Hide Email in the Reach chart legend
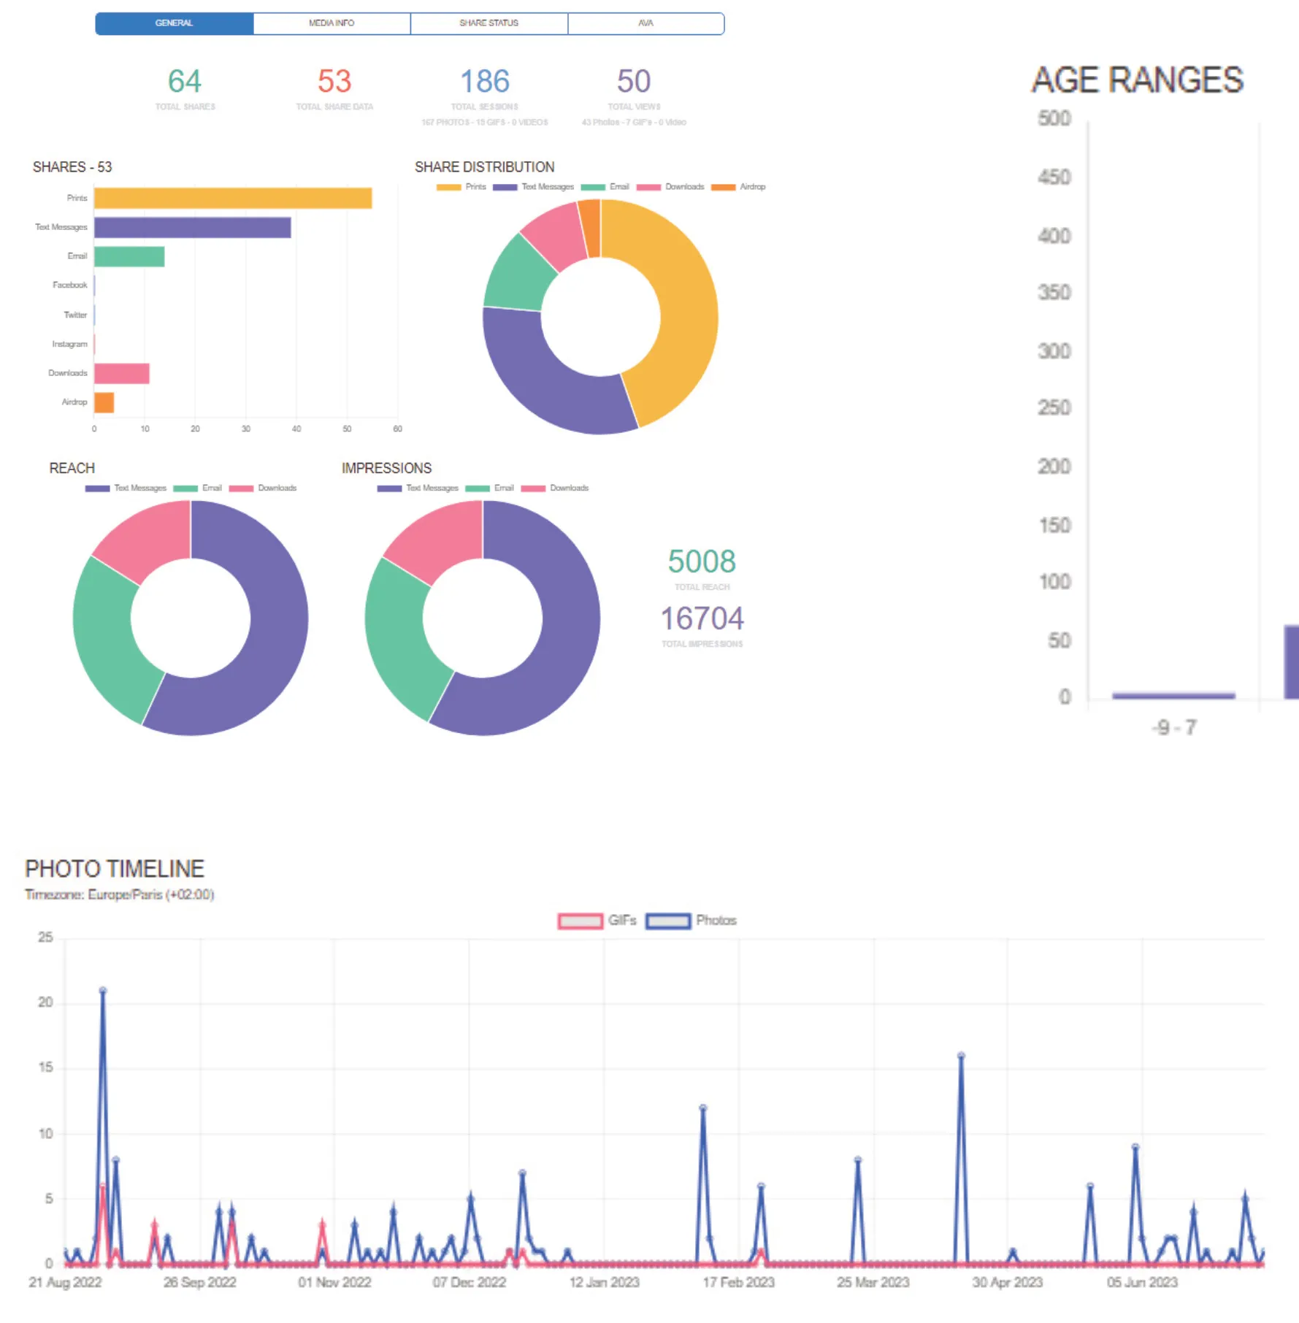1299x1323 pixels. tap(198, 488)
